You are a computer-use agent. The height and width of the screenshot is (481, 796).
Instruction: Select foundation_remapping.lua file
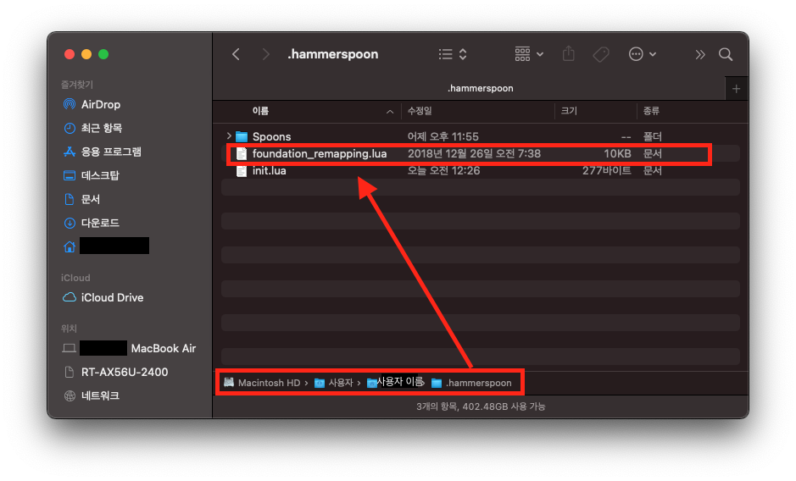coord(481,154)
